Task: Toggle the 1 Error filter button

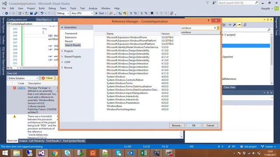Action: tap(47, 78)
